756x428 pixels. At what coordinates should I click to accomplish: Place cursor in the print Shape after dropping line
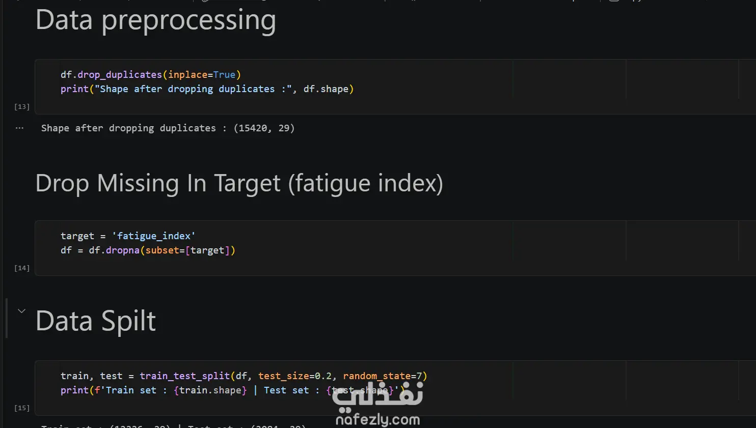point(207,89)
